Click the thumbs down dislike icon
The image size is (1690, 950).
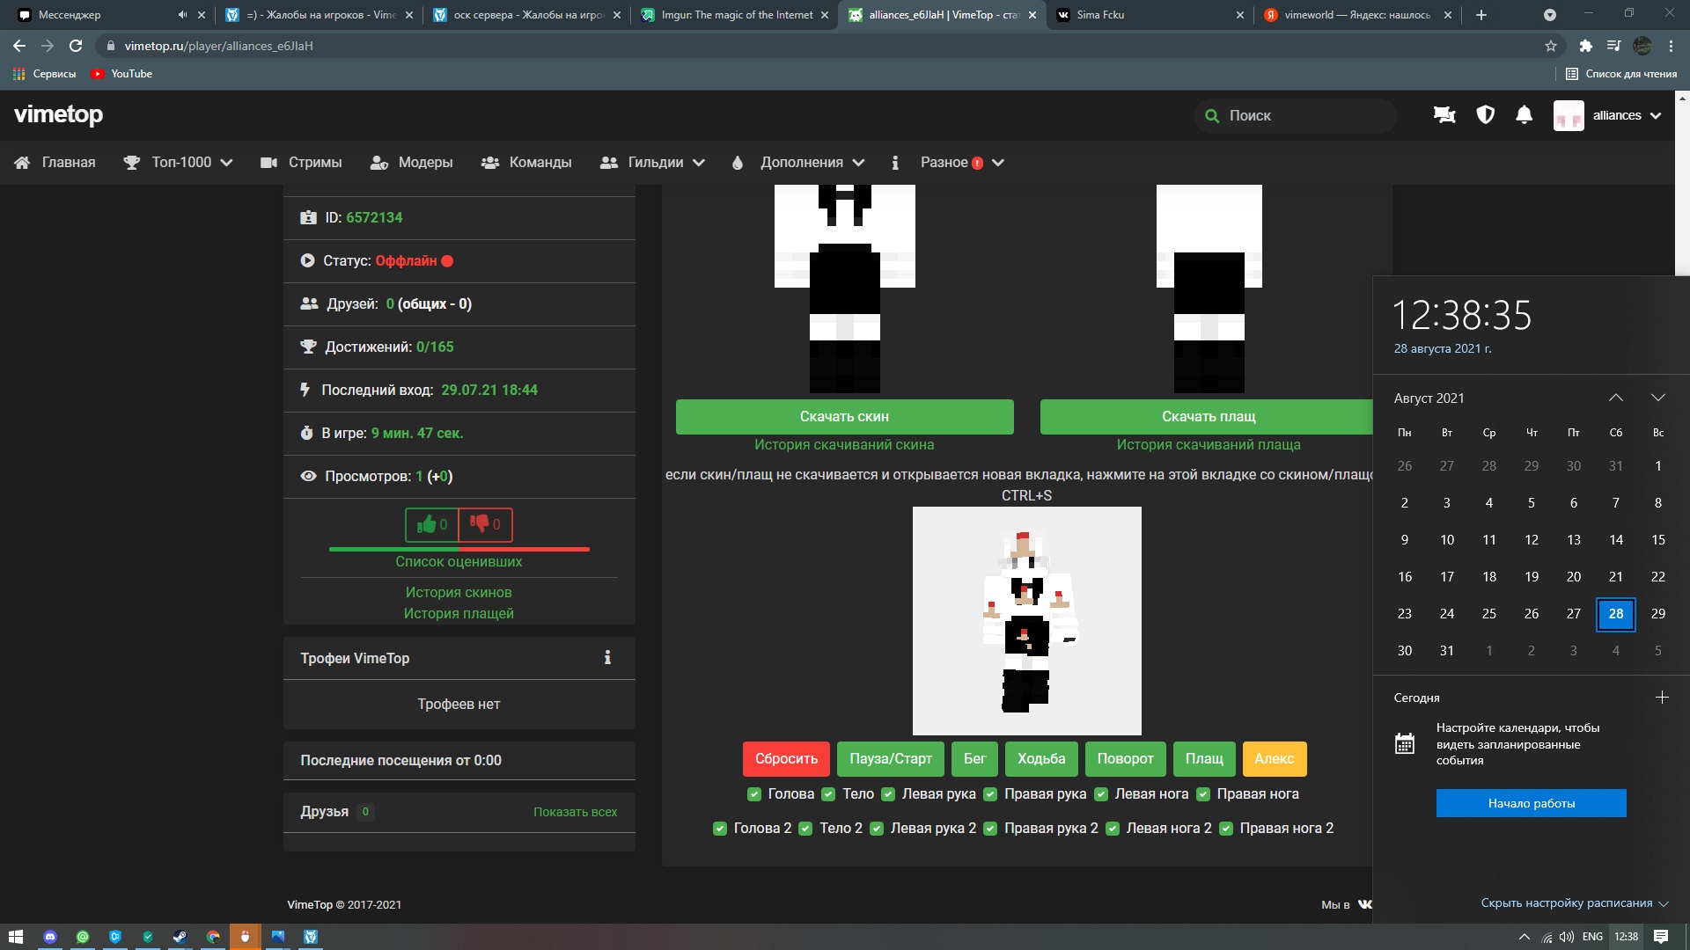click(480, 524)
